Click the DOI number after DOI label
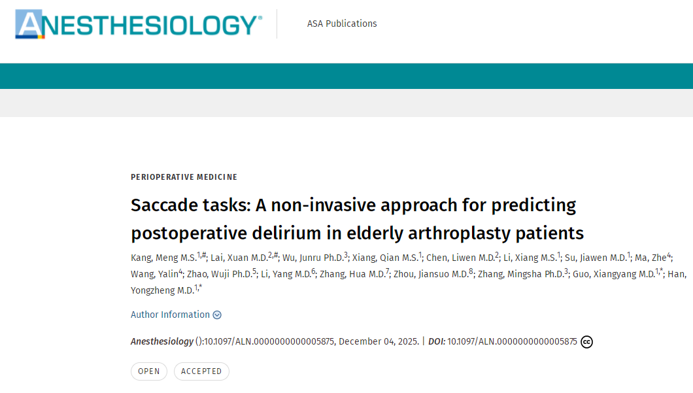The height and width of the screenshot is (393, 693). [512, 341]
